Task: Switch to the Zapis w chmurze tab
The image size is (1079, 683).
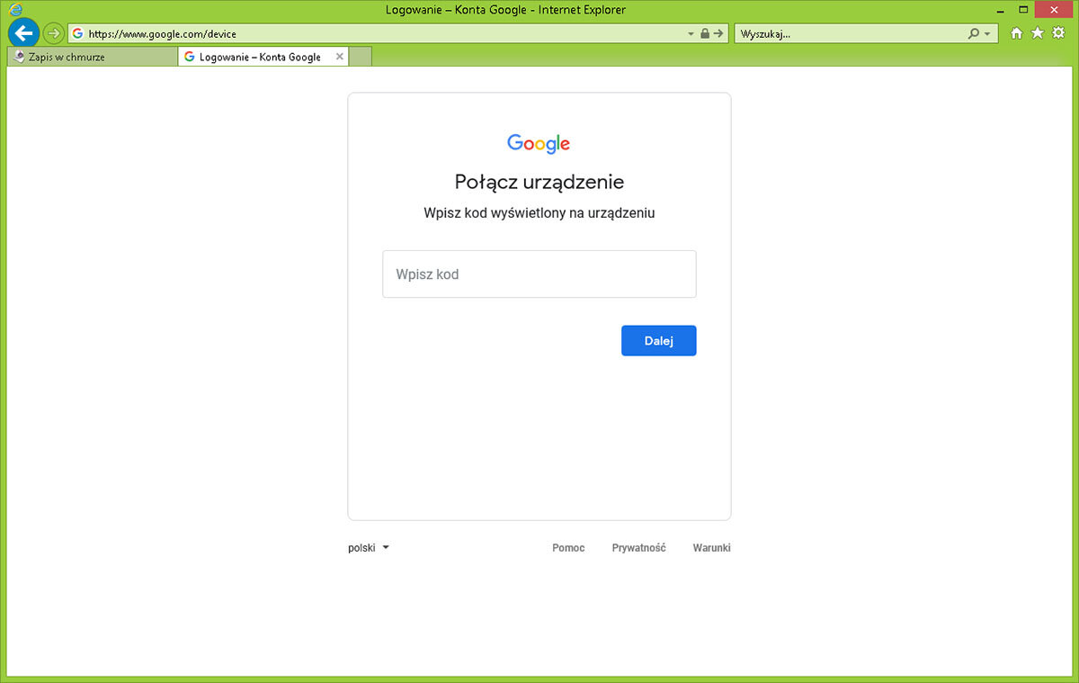Action: (90, 57)
